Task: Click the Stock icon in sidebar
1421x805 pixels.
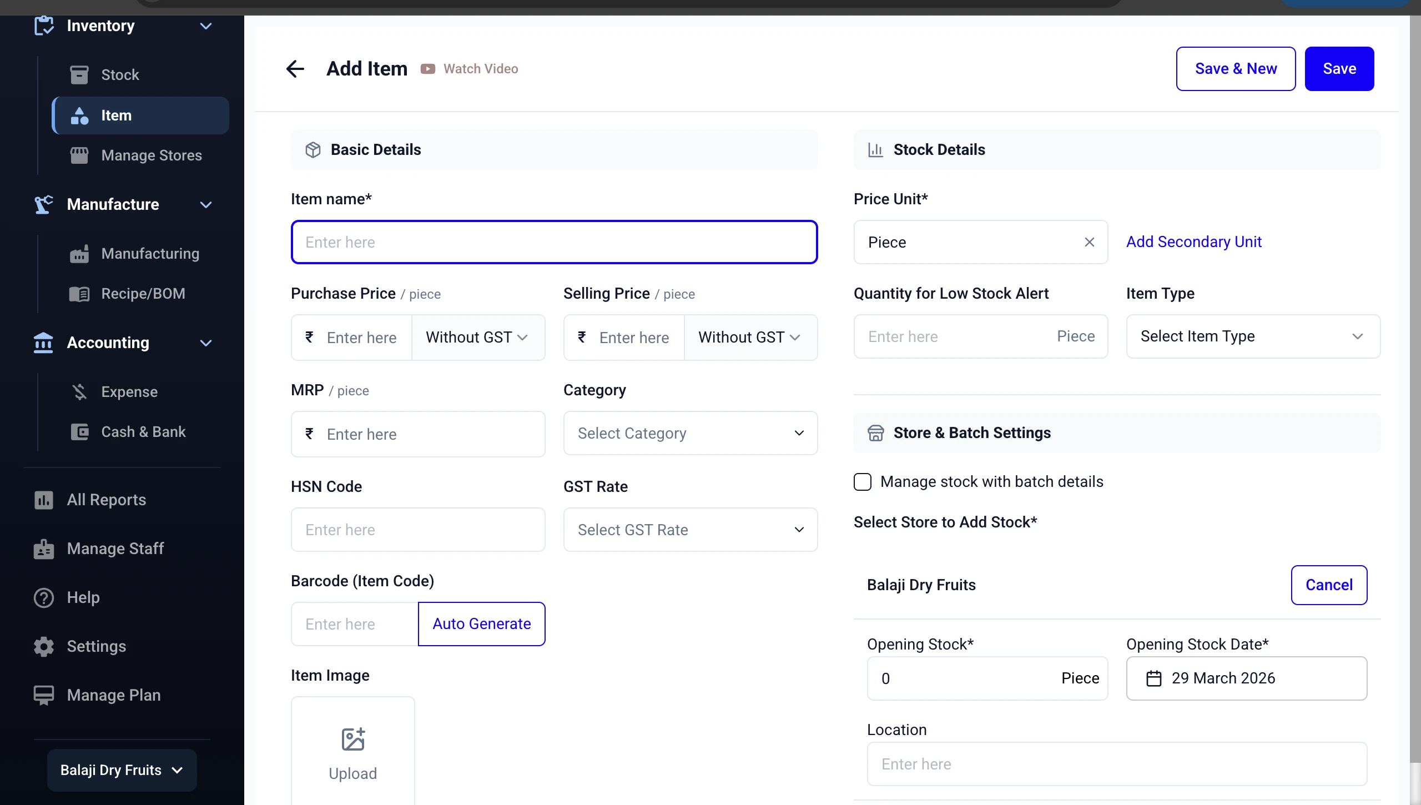Action: pyautogui.click(x=80, y=74)
